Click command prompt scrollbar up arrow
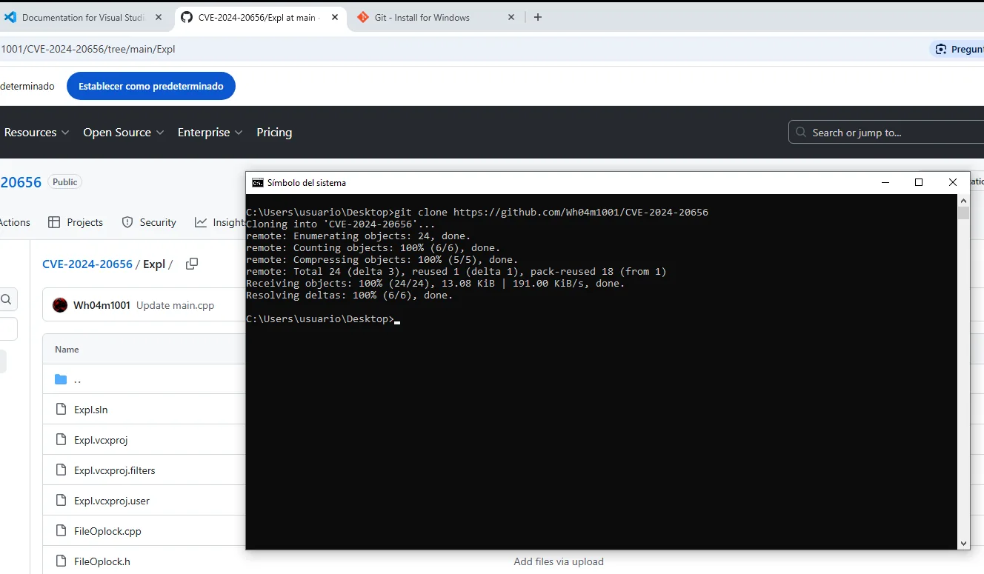The height and width of the screenshot is (574, 984). [963, 201]
